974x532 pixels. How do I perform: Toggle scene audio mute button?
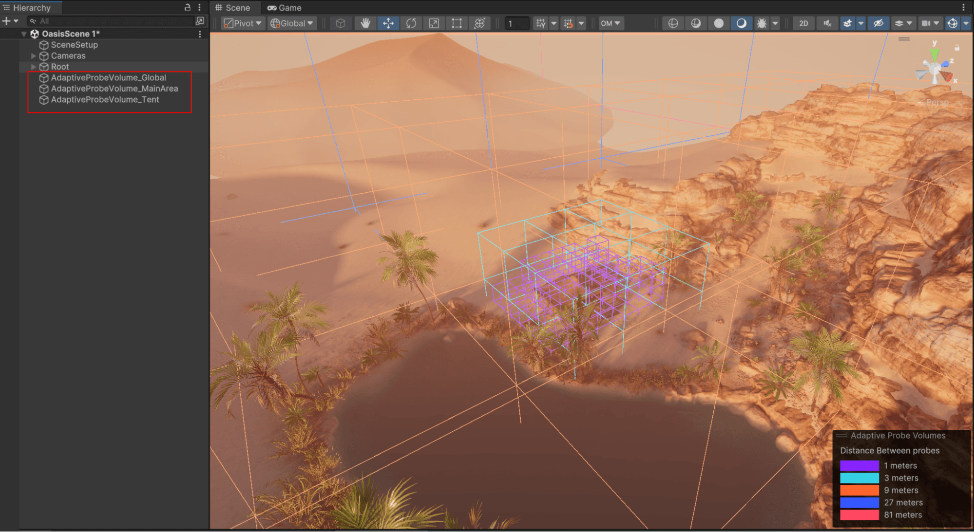click(x=827, y=23)
